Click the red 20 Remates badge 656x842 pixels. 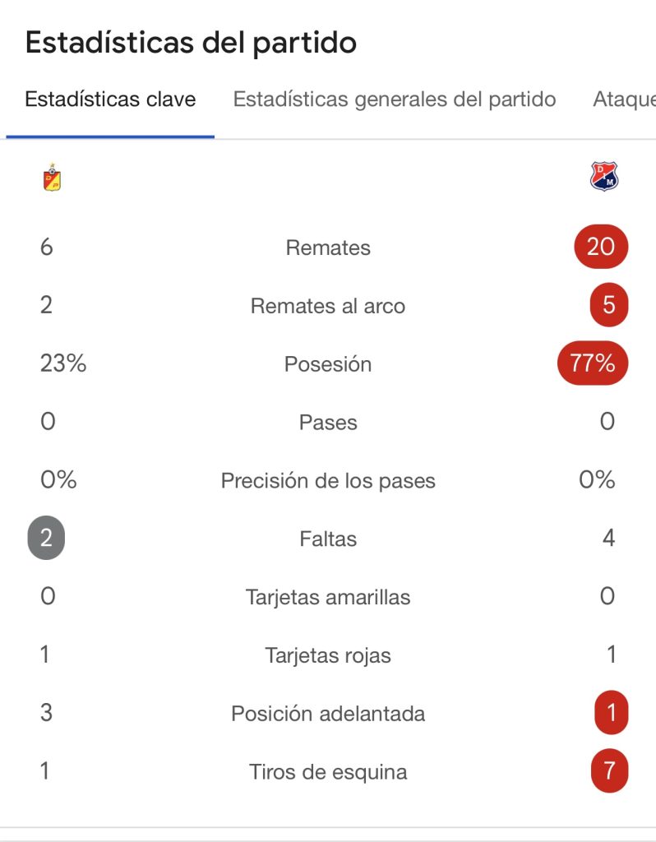click(x=601, y=247)
